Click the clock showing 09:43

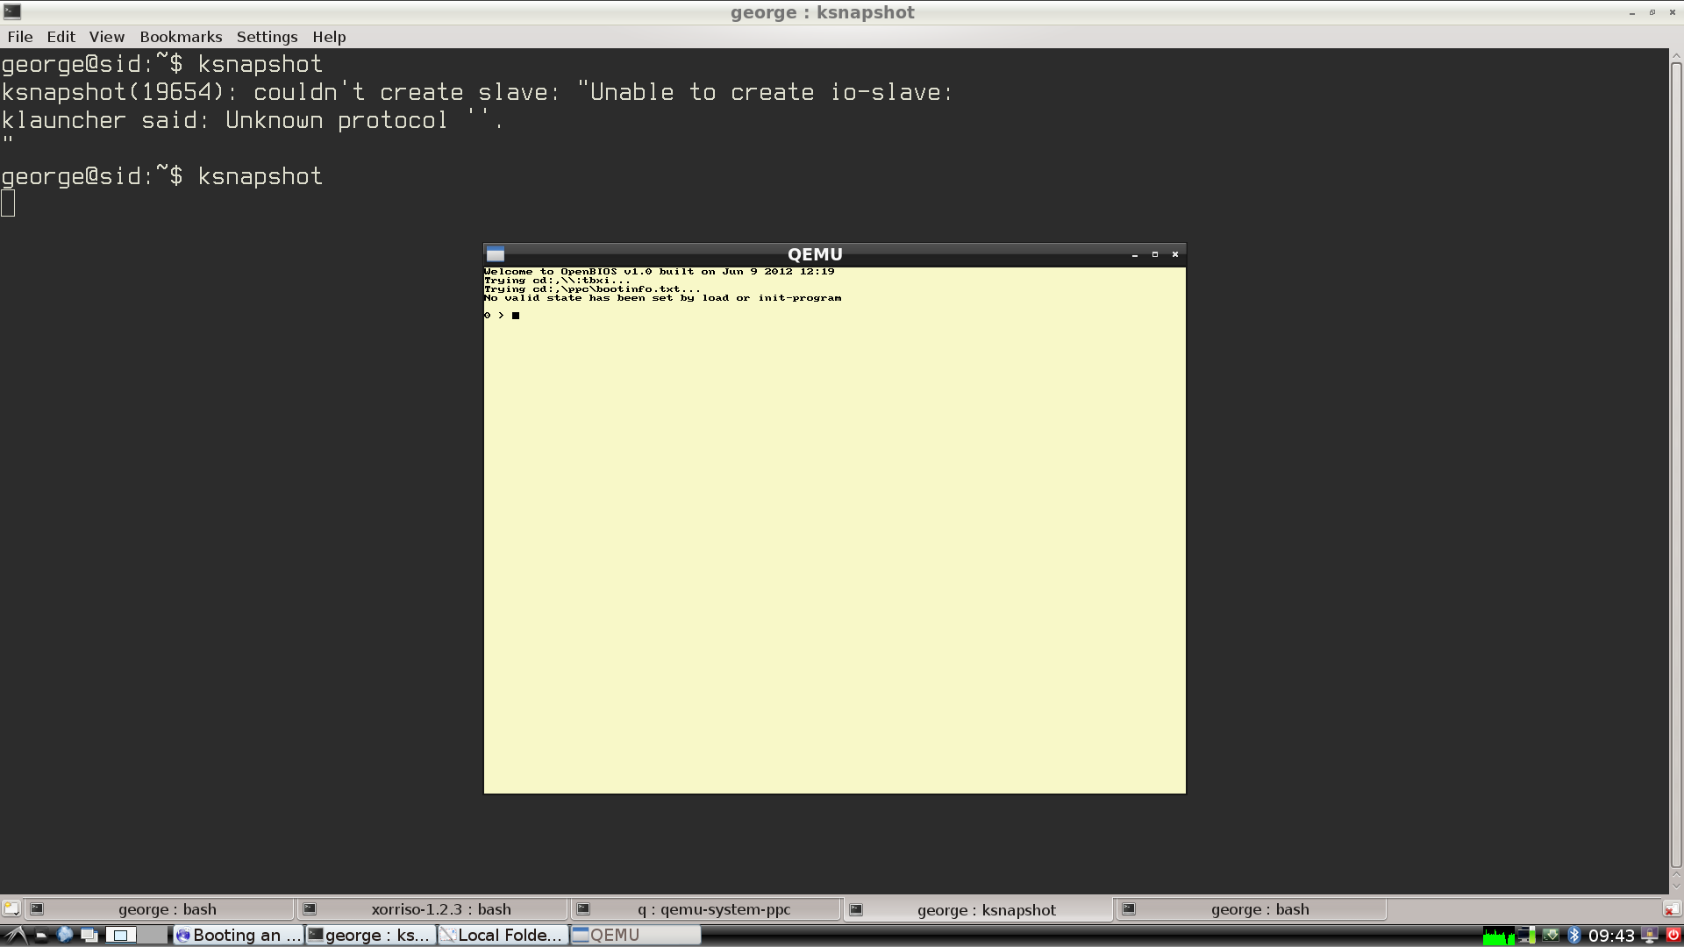[1611, 936]
